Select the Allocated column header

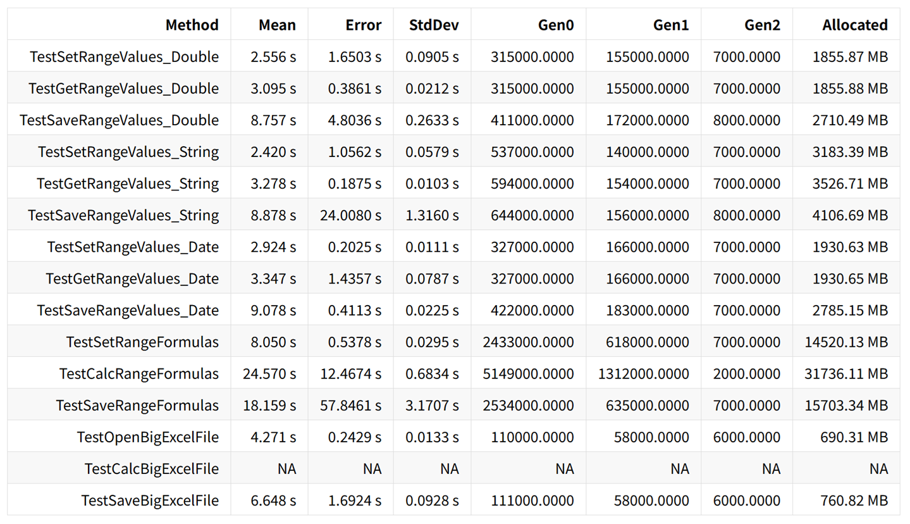click(x=855, y=25)
